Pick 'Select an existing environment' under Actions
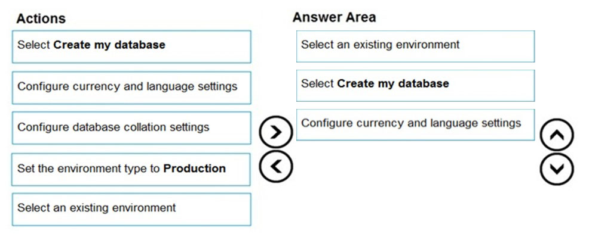 click(131, 210)
